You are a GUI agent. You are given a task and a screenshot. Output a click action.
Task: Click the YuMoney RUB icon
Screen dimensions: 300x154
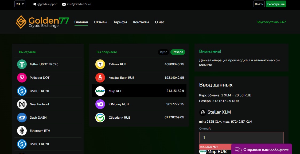pos(100,104)
